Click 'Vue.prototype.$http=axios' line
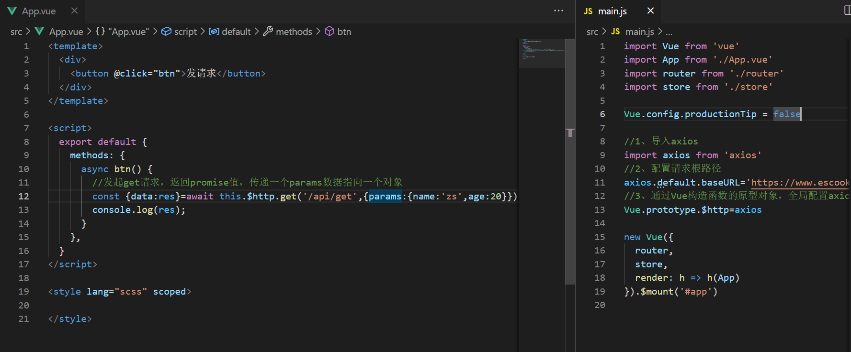 (x=692, y=210)
